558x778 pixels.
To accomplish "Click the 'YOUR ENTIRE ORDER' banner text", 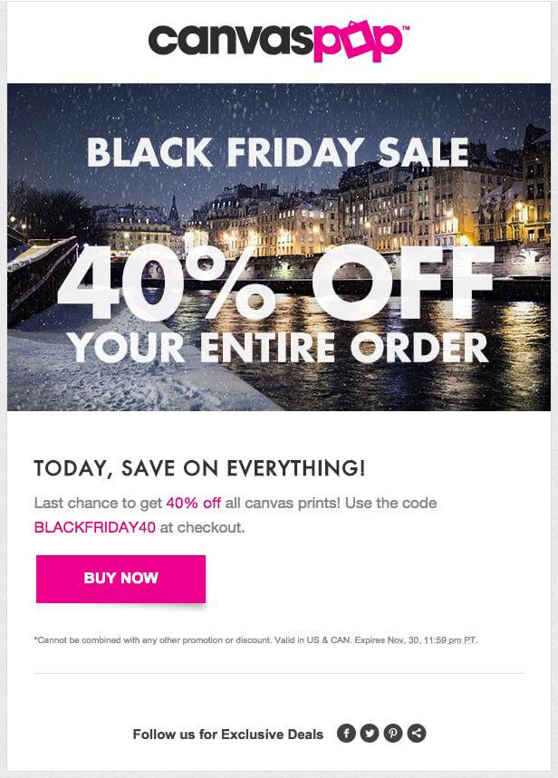I will [278, 348].
